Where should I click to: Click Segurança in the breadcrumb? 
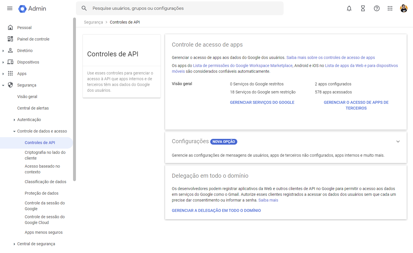point(93,22)
